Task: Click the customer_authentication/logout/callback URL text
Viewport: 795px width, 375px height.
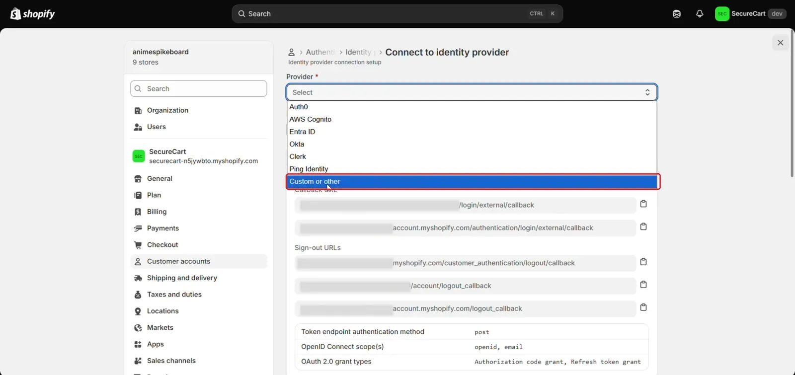Action: [x=483, y=263]
